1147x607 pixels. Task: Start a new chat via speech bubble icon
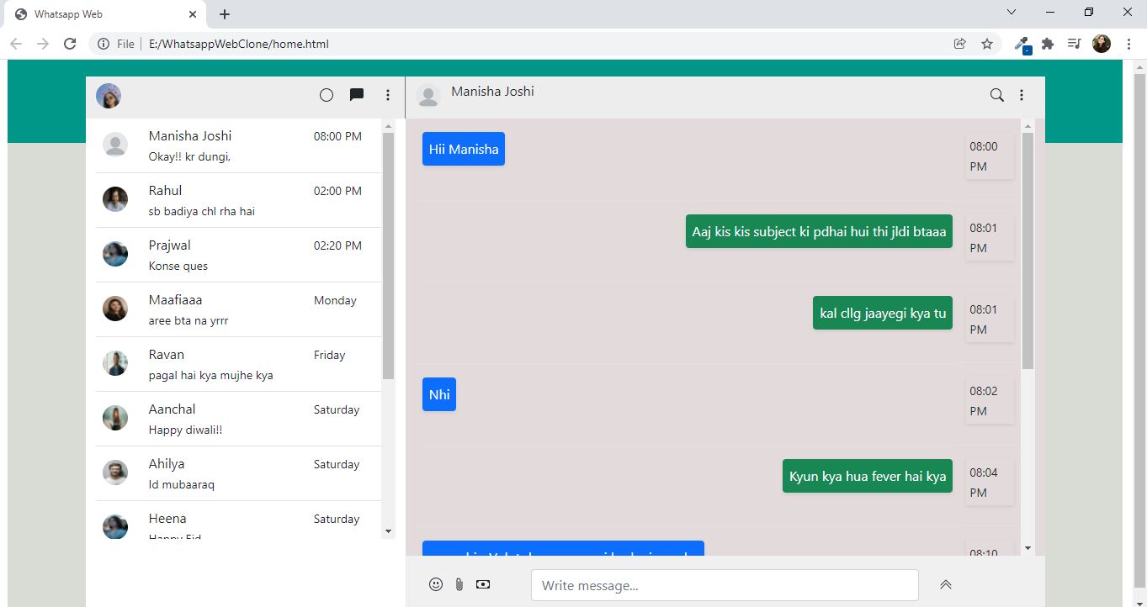pyautogui.click(x=357, y=94)
